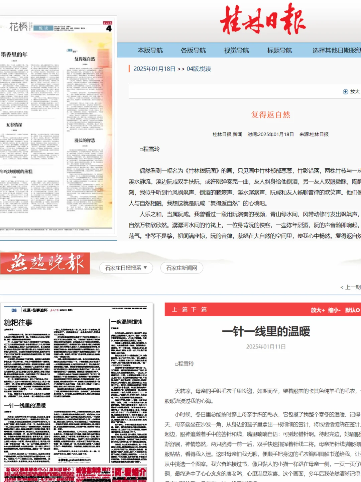361x482 pixels.
Task: Click the 放大 magnifier plus icon
Action: (x=346, y=92)
